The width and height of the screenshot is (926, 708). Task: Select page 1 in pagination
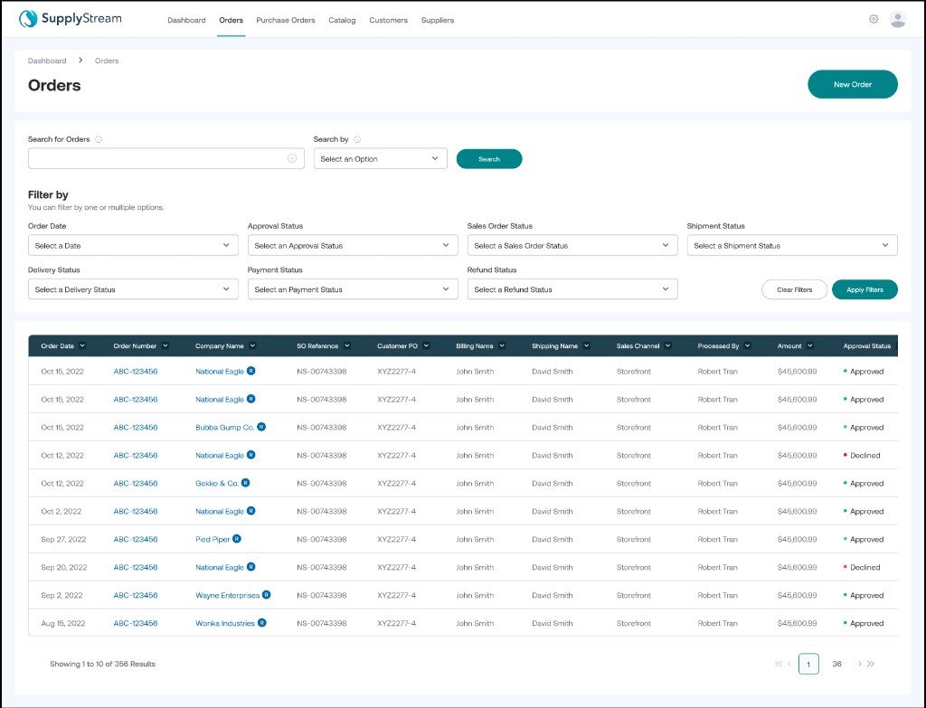coord(808,664)
